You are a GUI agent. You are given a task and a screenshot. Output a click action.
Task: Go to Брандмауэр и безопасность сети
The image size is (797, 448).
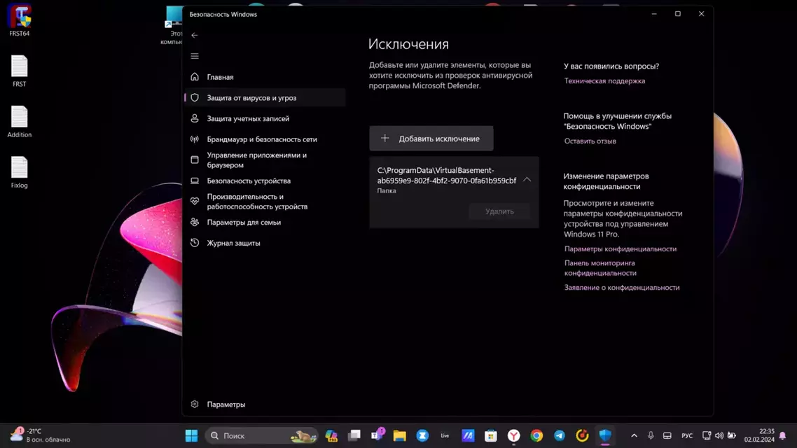point(265,139)
